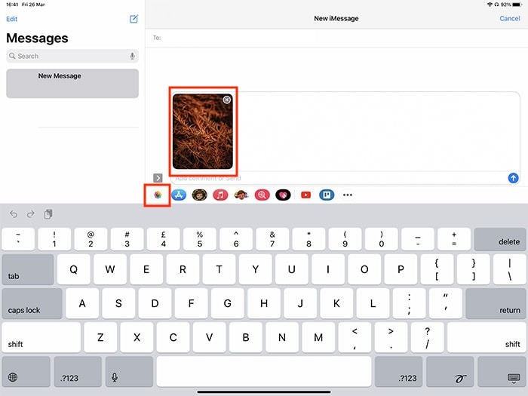Viewport: 528px width, 396px height.
Task: Tap the A key
Action: click(82, 303)
